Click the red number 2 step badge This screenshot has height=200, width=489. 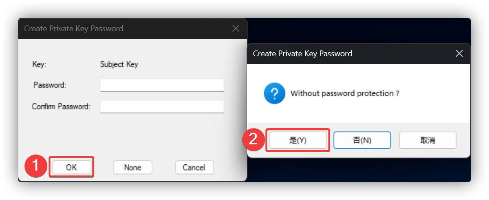pyautogui.click(x=253, y=140)
